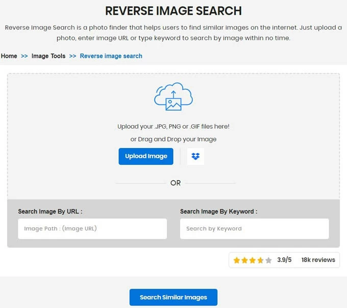This screenshot has height=308, width=347.
Task: Select the fifth gray rating star
Action: click(268, 260)
